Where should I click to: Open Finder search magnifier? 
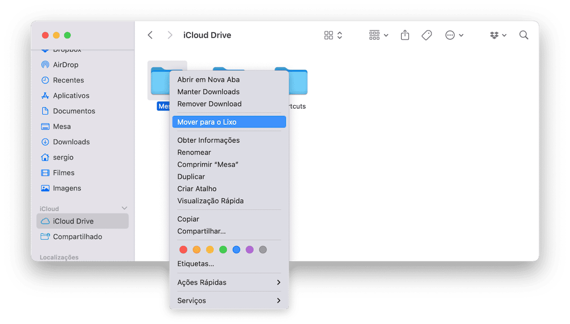[x=524, y=35]
